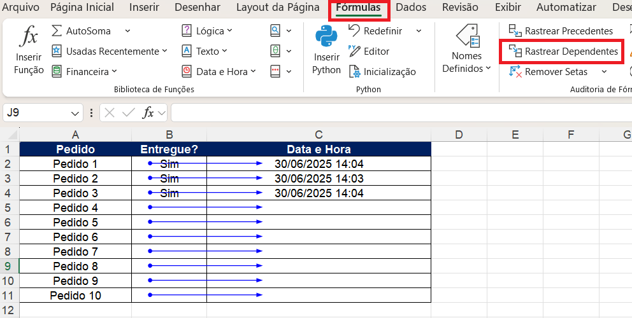Switch to Página Inicial tab
This screenshot has width=632, height=318.
pos(82,7)
